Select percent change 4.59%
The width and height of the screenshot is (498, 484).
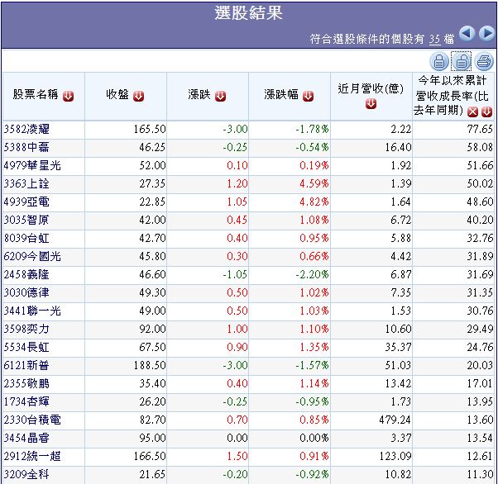click(x=314, y=183)
